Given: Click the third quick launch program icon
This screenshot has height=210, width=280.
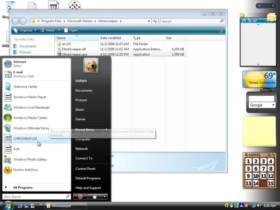Looking at the screenshot, I should [33, 206].
